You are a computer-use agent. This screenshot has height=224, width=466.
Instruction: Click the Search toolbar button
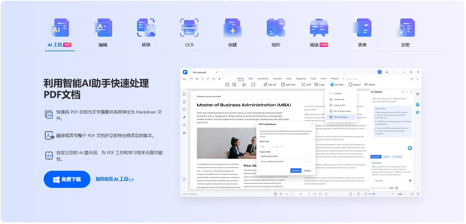click(355, 85)
